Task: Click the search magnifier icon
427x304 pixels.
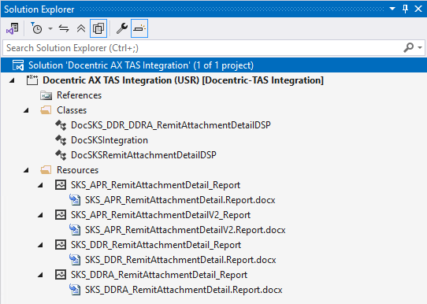Action: point(409,47)
